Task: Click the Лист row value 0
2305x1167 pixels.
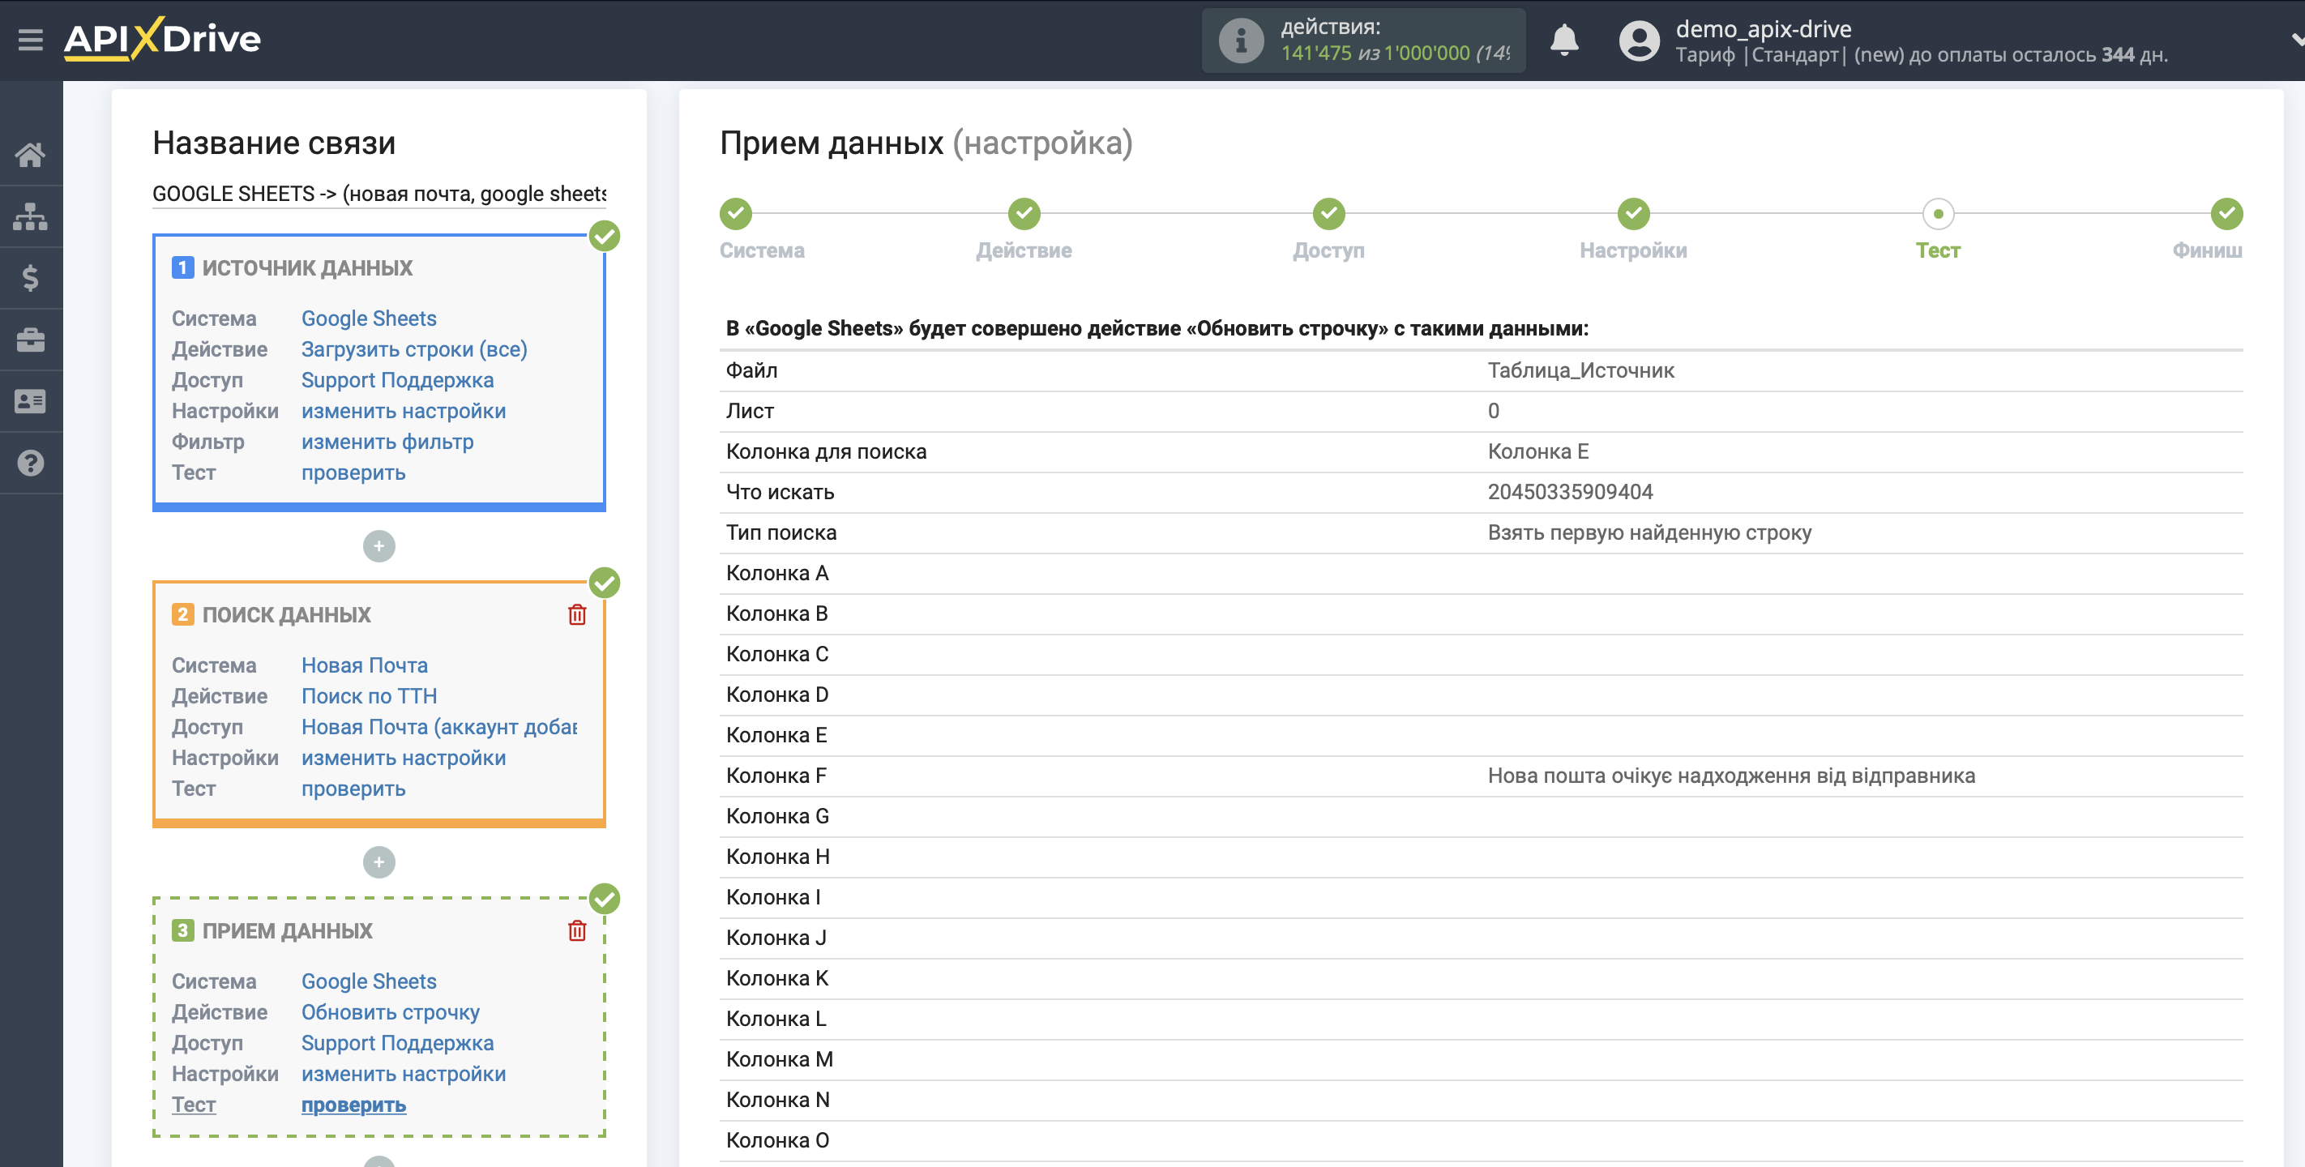Action: click(x=1493, y=412)
